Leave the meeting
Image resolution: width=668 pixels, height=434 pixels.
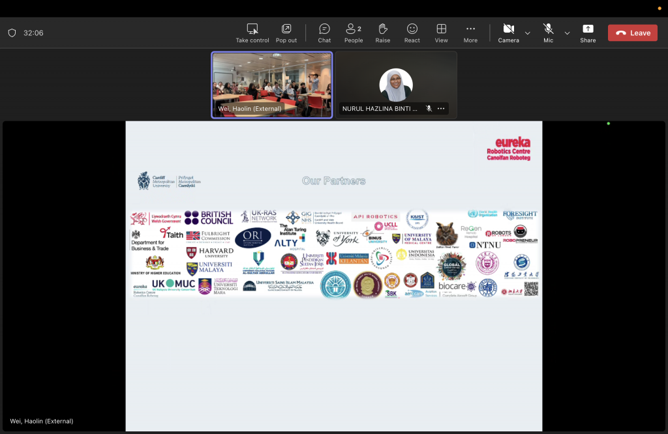633,33
